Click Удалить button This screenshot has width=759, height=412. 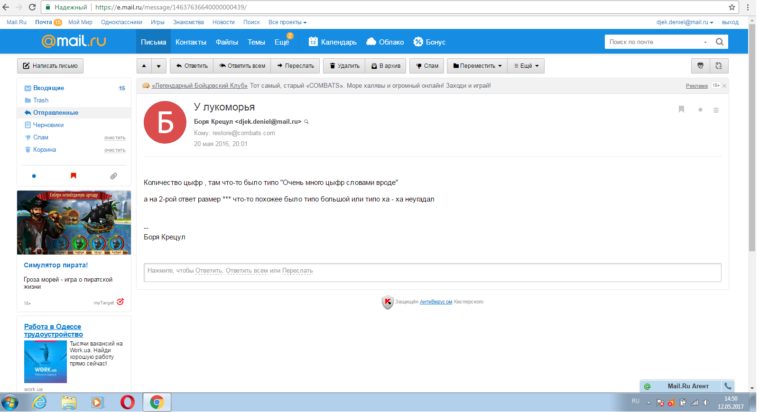click(344, 66)
